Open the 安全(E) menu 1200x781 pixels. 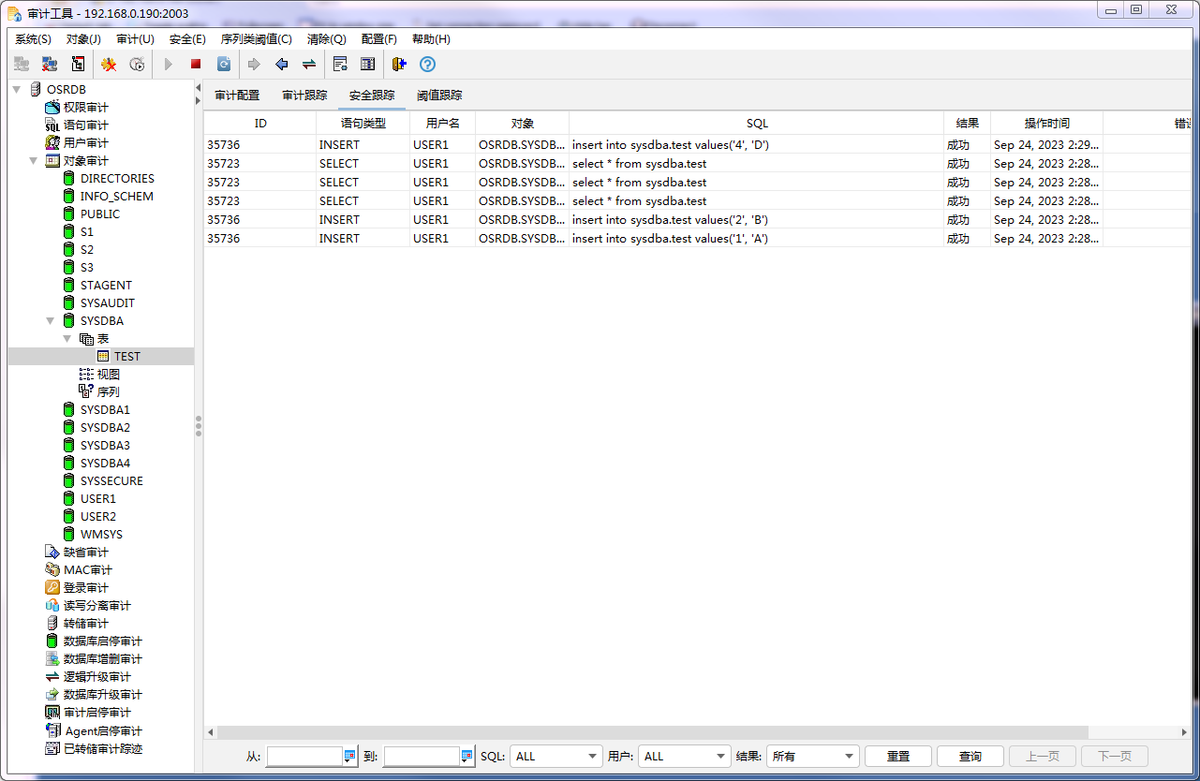[187, 39]
